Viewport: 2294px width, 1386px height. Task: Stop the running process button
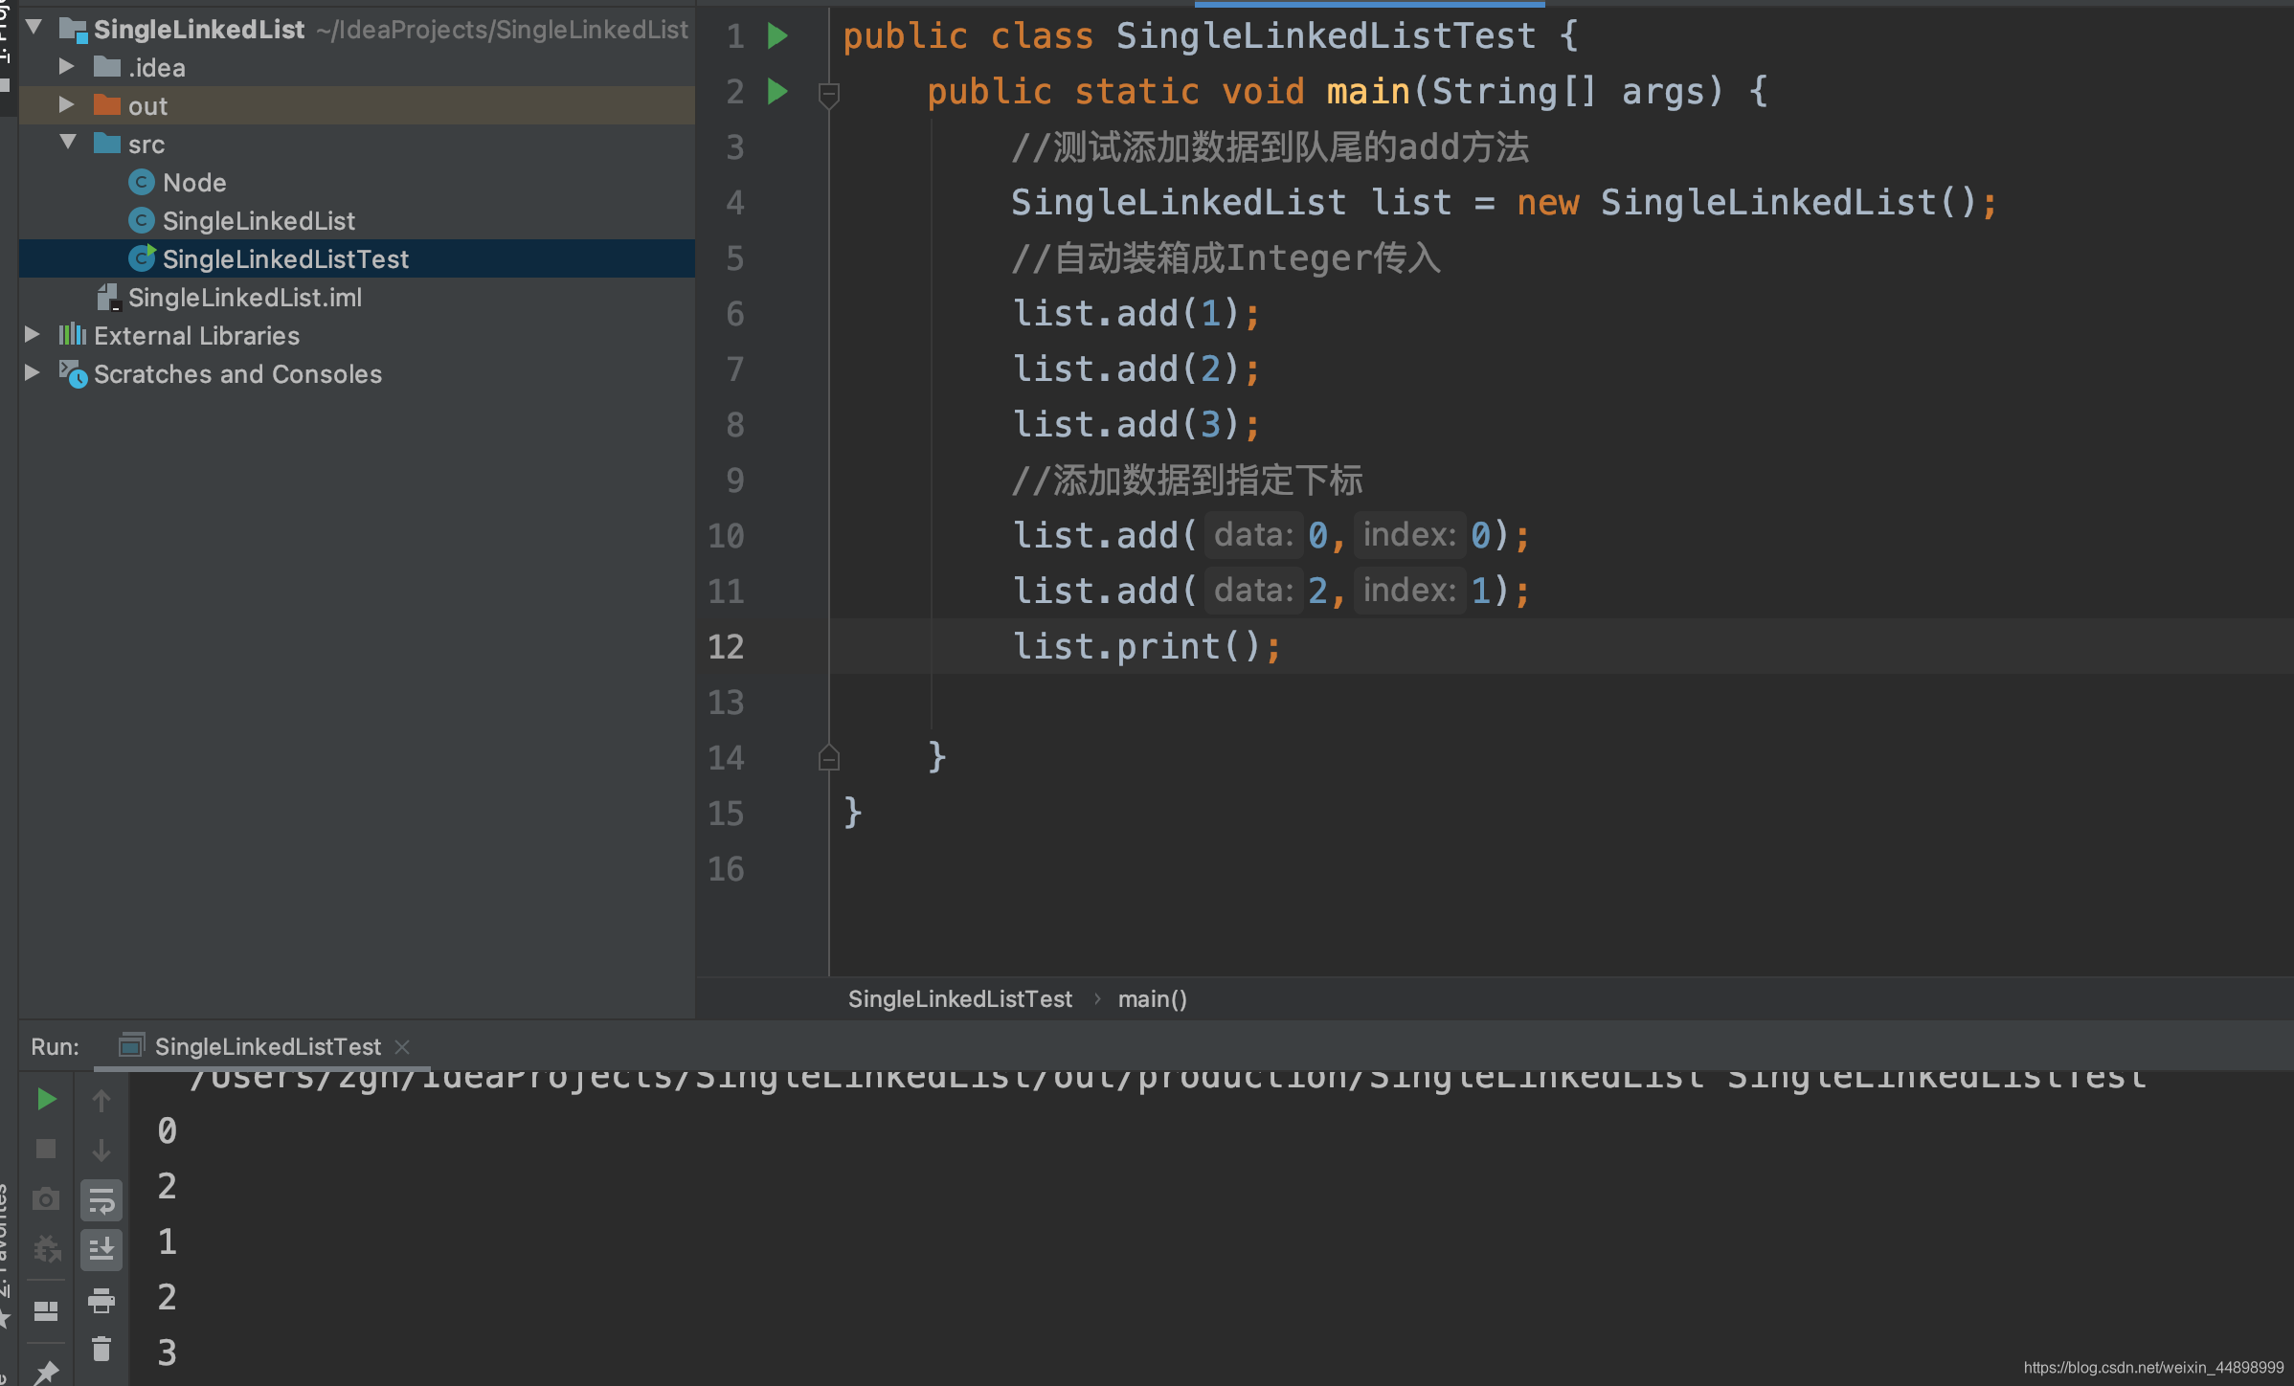[x=46, y=1149]
